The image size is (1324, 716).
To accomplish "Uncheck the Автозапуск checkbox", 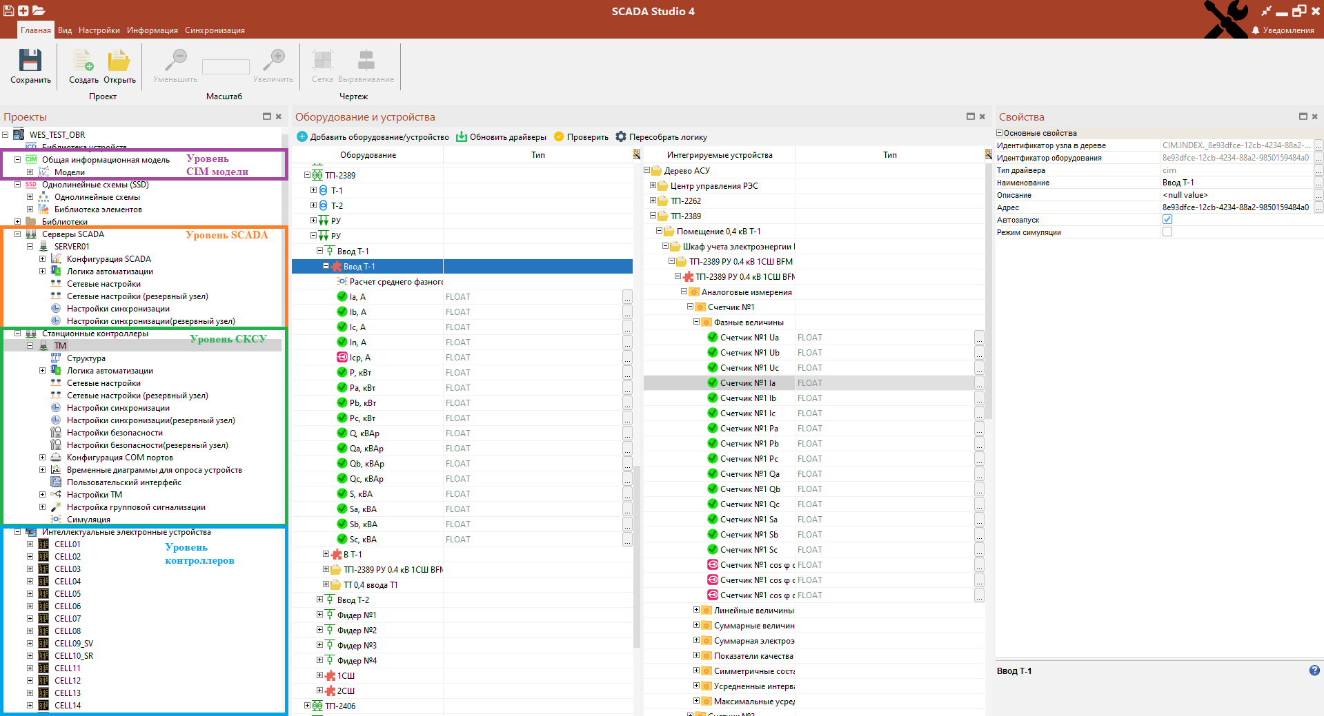I will point(1167,219).
